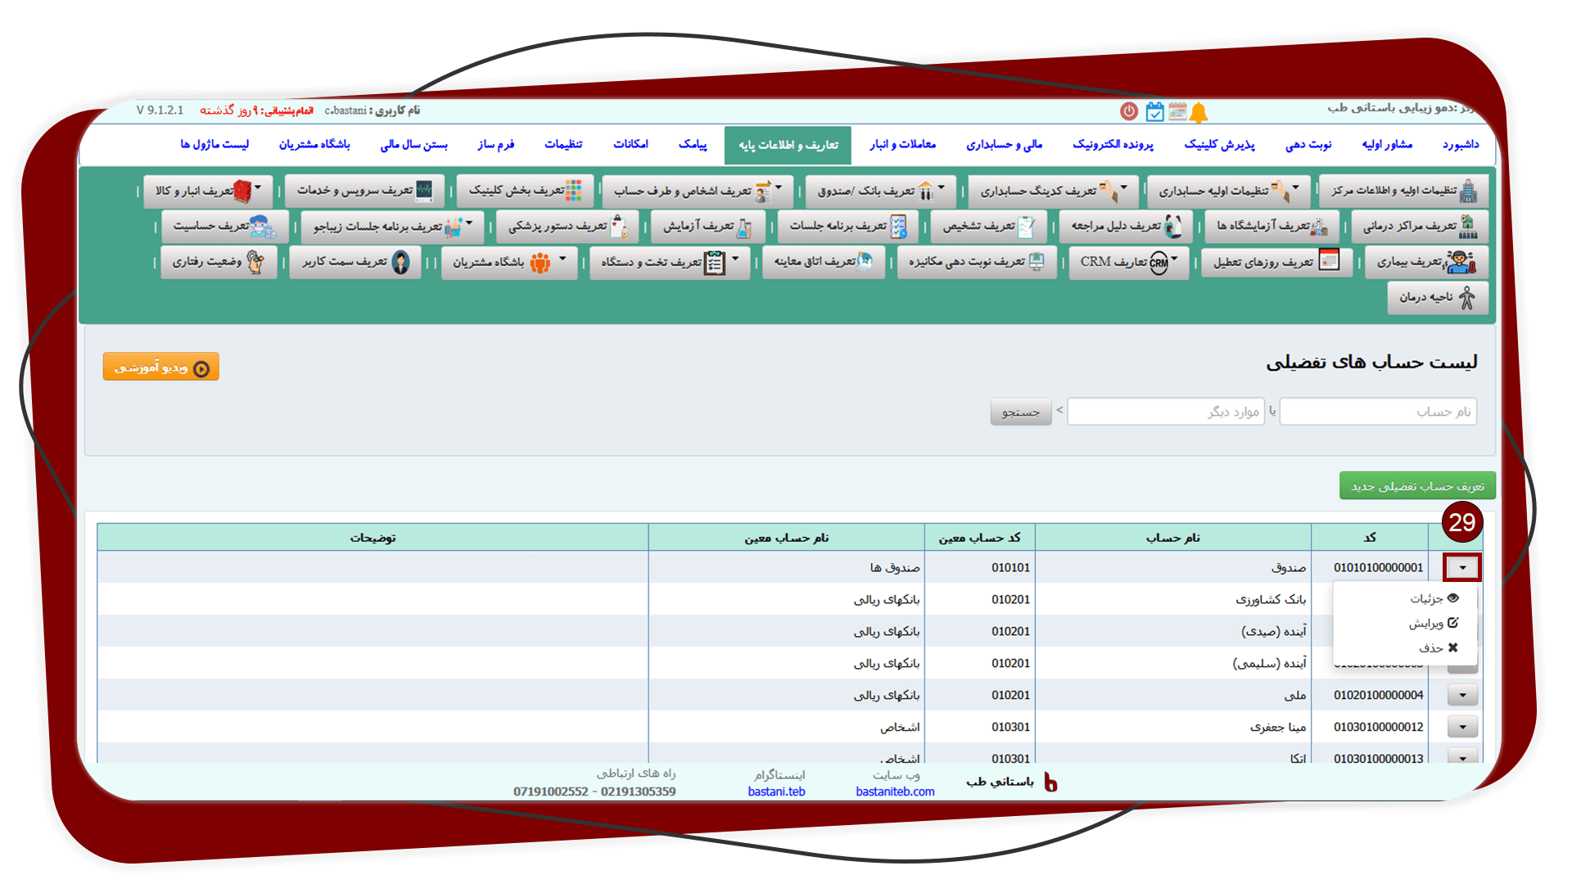Choose ویرایش from row menu
This screenshot has width=1572, height=884.
(1434, 623)
